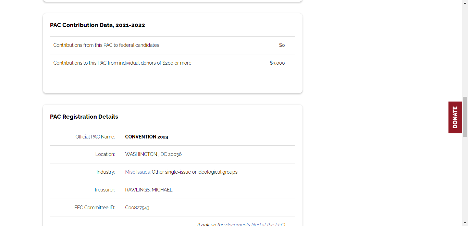Click the 'FEC Committee ID:' label
The height and width of the screenshot is (226, 468).
pos(95,208)
